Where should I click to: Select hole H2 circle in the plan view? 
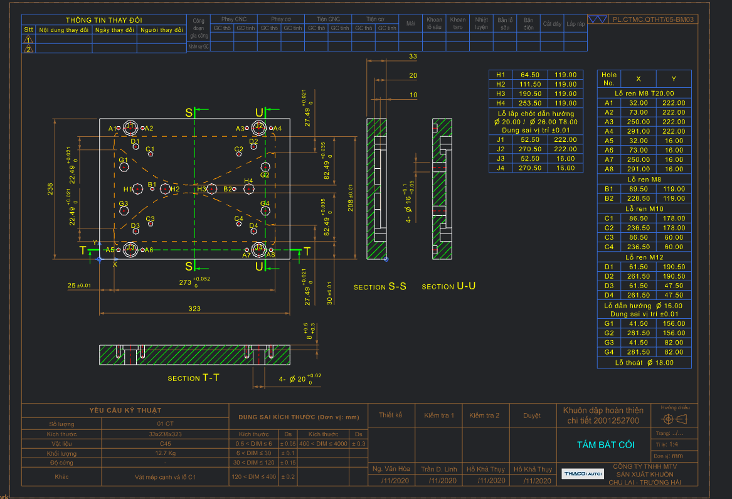coord(166,189)
